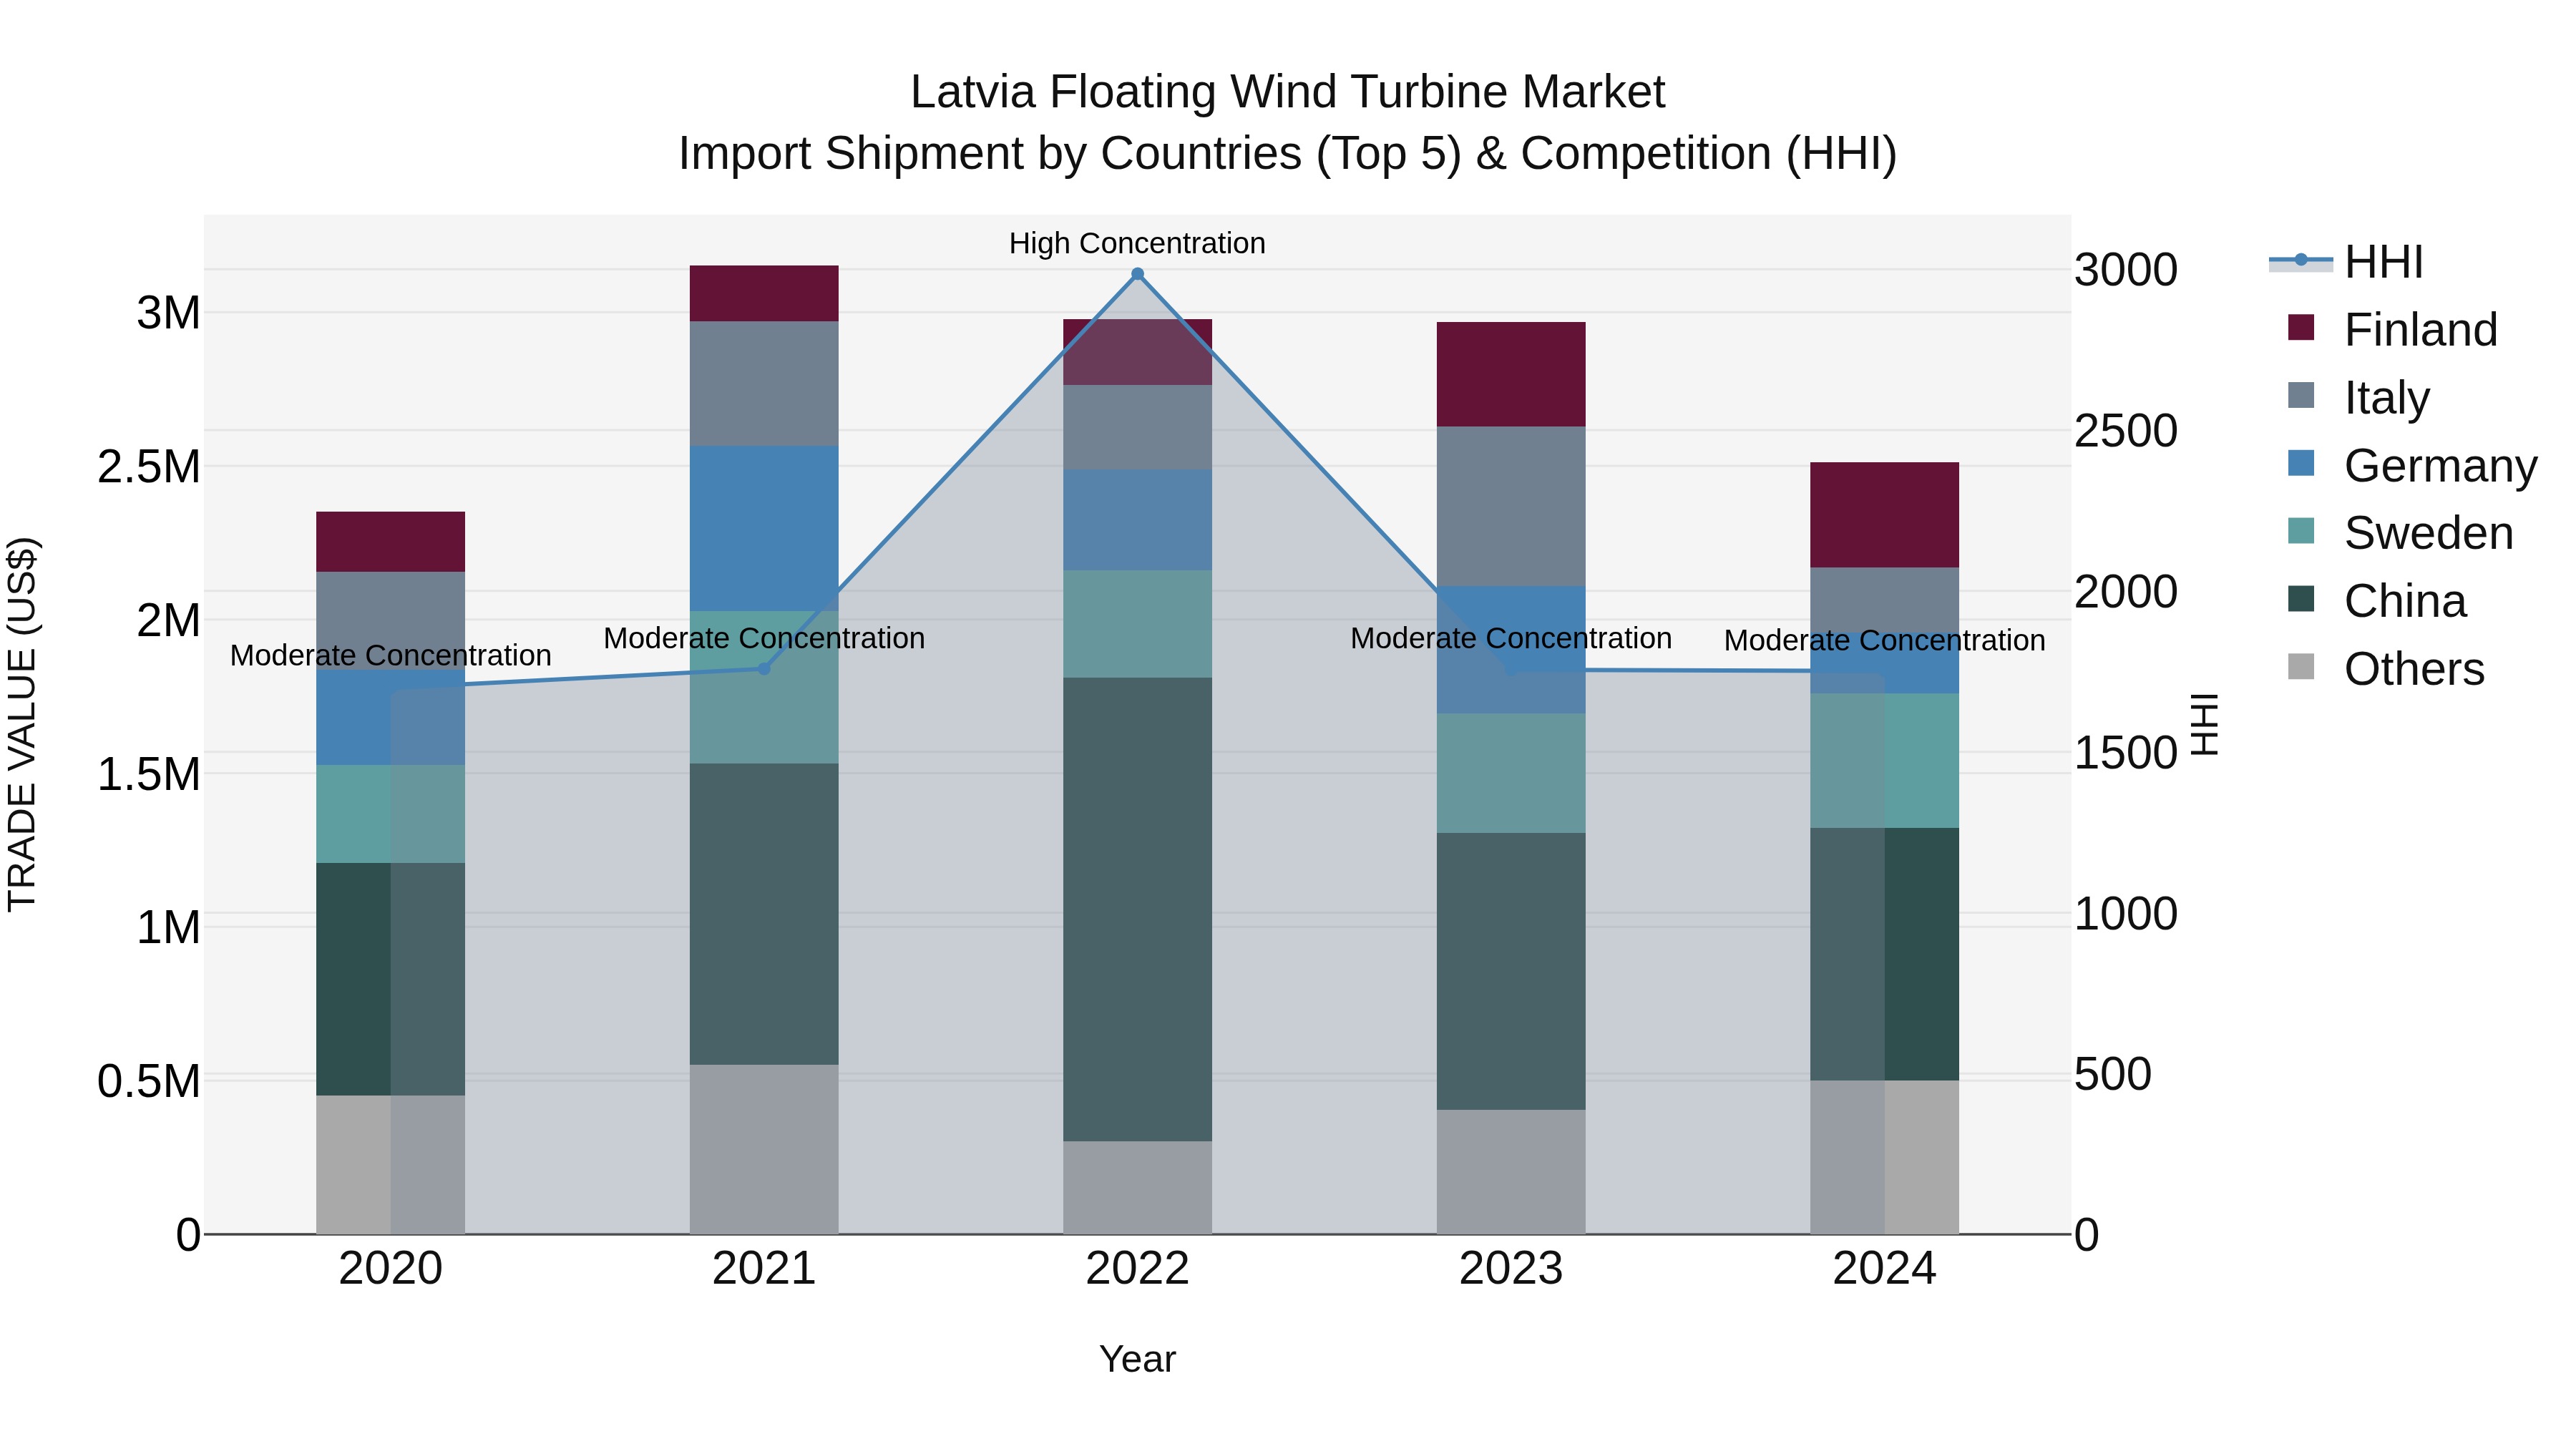
Task: Click the 1.5M tick on left axis
Action: tap(149, 774)
